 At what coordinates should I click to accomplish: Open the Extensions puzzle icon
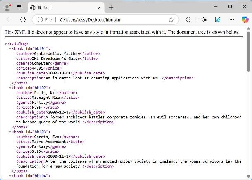click(x=188, y=19)
